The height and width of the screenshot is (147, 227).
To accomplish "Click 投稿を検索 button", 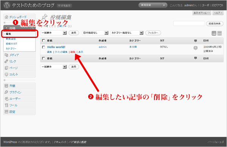I will pyautogui.click(x=215, y=23).
